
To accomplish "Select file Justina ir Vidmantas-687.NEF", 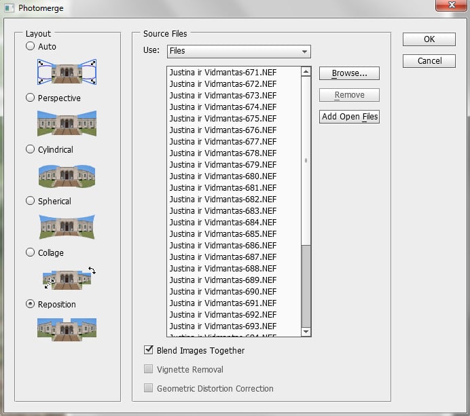I will pos(234,257).
